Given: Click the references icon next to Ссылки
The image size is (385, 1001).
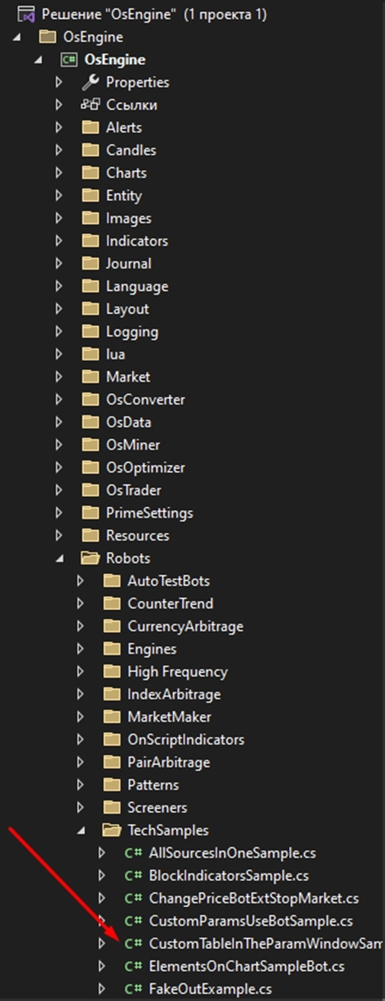Looking at the screenshot, I should pos(91,105).
